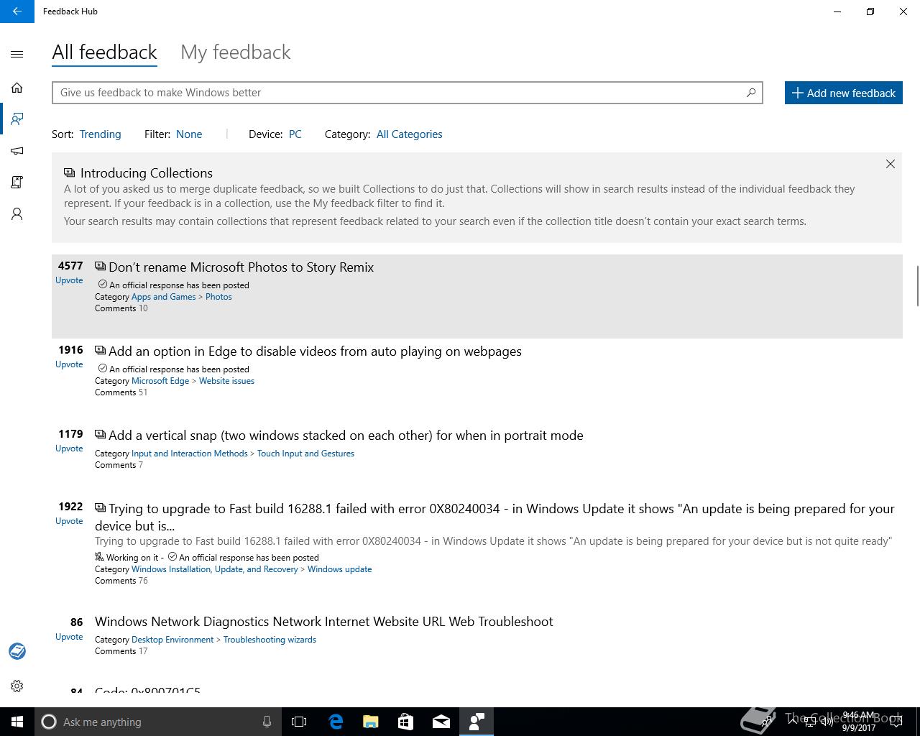The height and width of the screenshot is (736, 920).
Task: Open Mail app from taskbar
Action: (441, 722)
